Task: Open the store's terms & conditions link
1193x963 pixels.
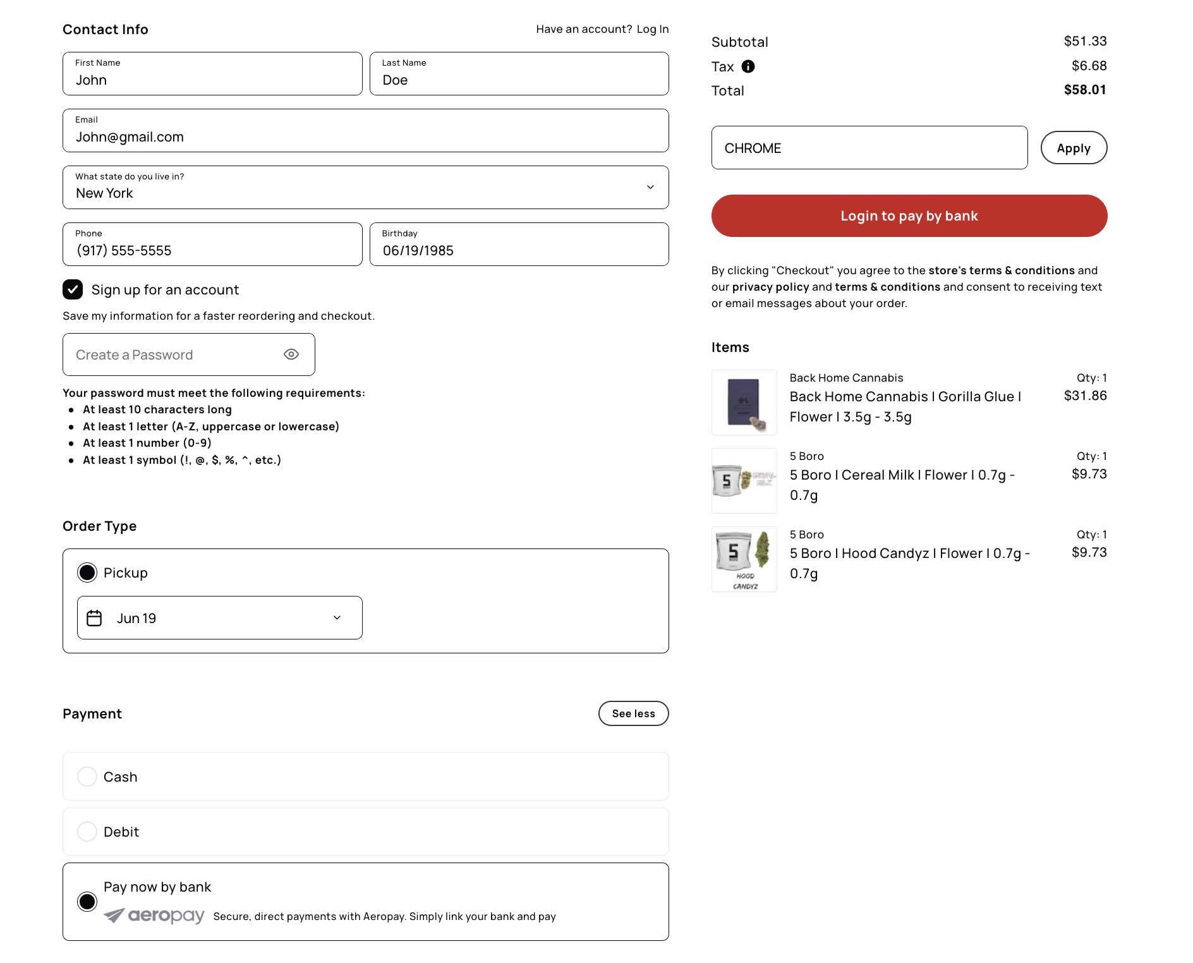Action: 1002,270
